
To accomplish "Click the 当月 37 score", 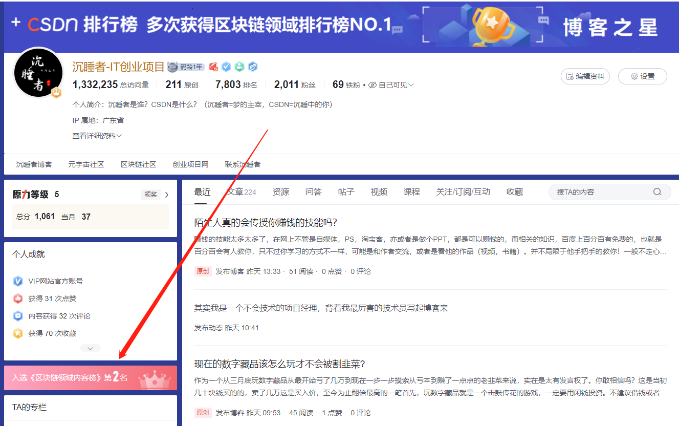I will pos(76,217).
